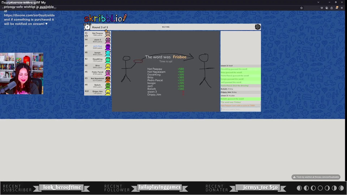Click chat message 'Drippy_him: frisby'

229,92
